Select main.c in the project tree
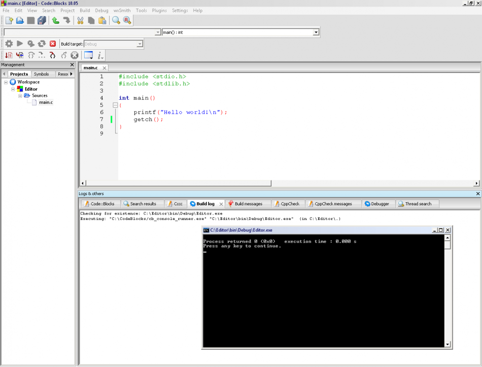 [46, 102]
